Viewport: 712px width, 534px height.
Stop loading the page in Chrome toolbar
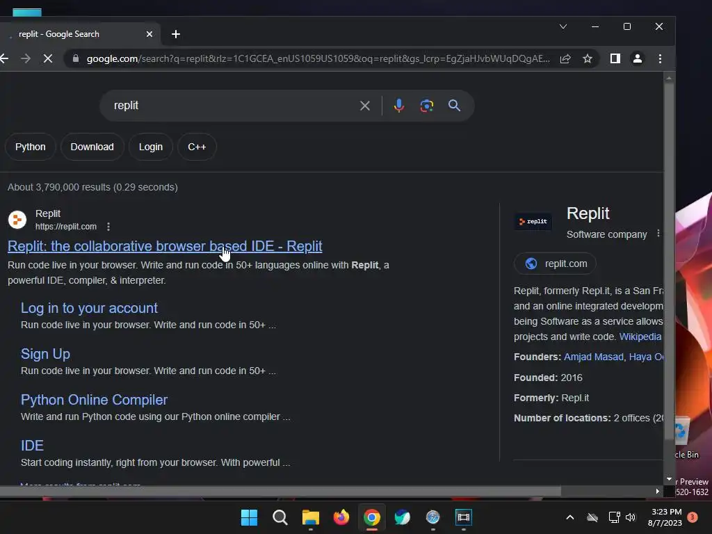(48, 58)
